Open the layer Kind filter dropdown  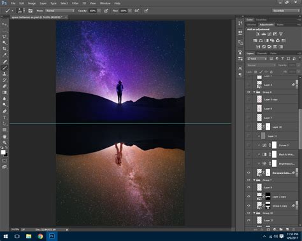click(257, 59)
